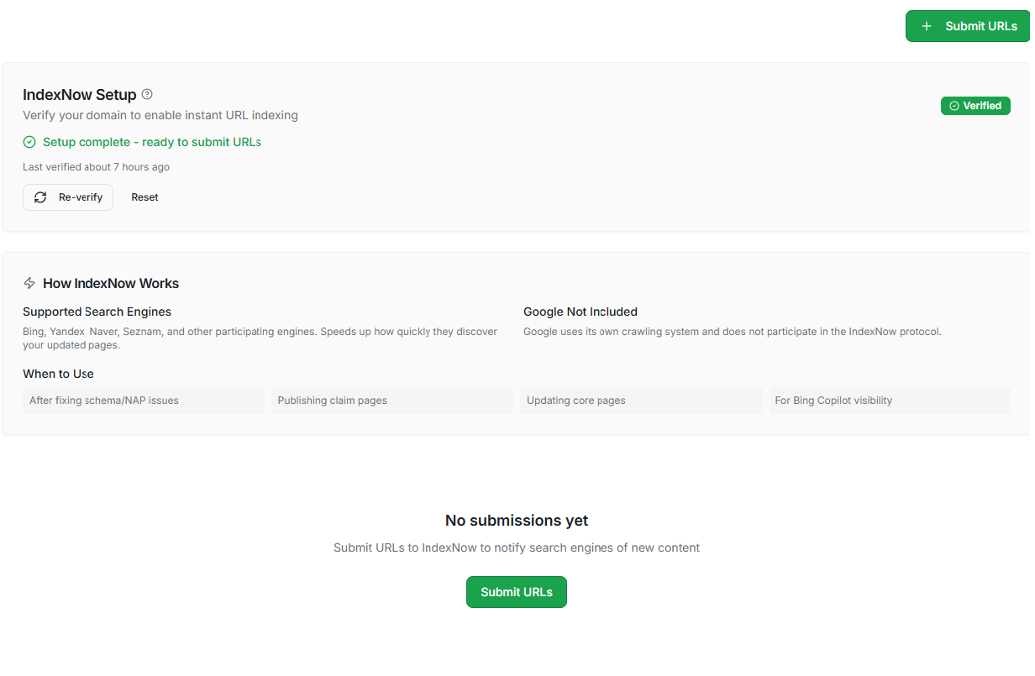Select the 'Publishing claim pages' chip
Screen dimensions: 1035x676
click(391, 401)
